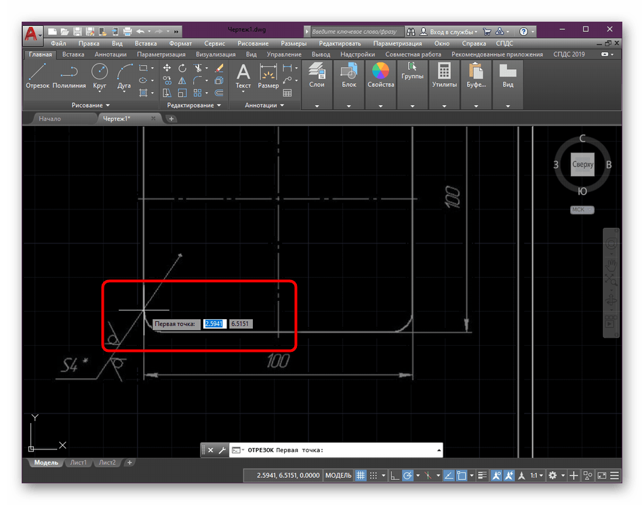Image resolution: width=644 pixels, height=505 pixels.
Task: Add a new drawing tab with plus
Action: point(172,119)
